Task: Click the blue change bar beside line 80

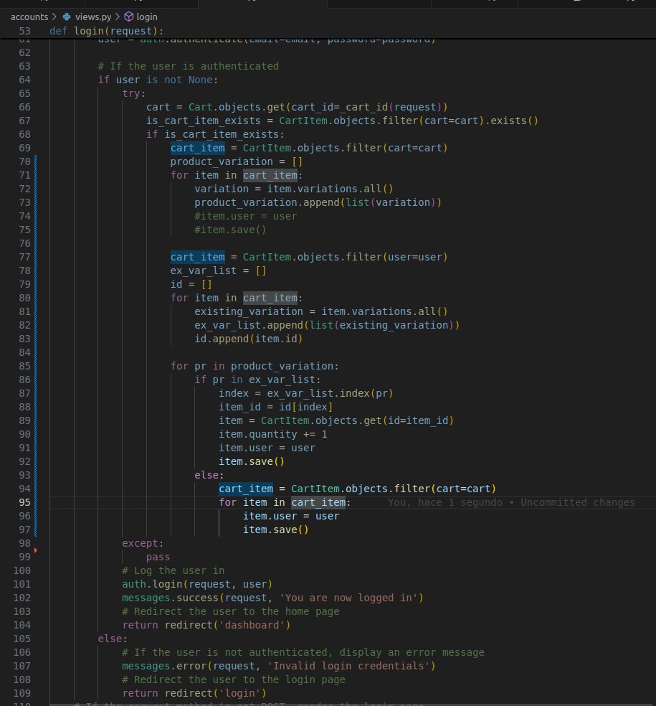Action: pyautogui.click(x=36, y=298)
